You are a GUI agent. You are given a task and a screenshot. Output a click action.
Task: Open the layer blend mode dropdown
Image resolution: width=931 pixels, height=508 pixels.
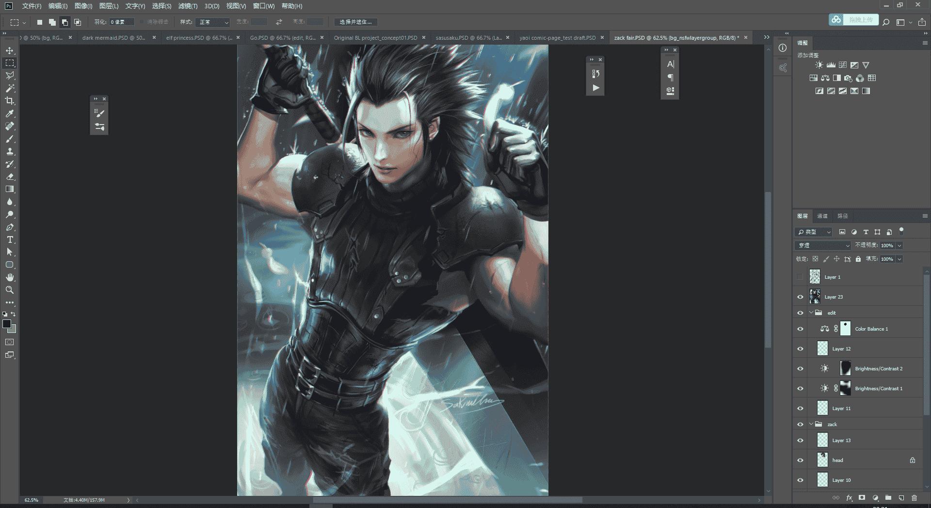[x=823, y=245]
